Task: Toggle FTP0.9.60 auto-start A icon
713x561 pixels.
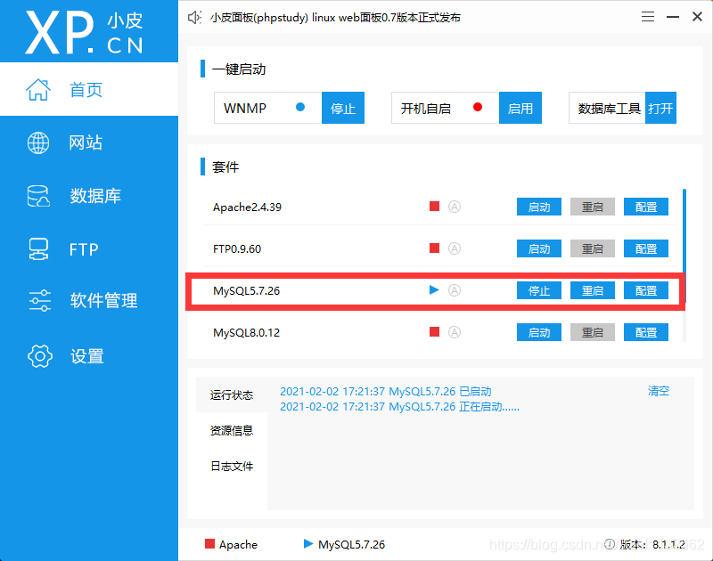Action: (x=455, y=248)
